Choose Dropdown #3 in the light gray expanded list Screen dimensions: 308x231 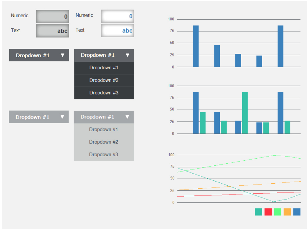pyautogui.click(x=103, y=154)
